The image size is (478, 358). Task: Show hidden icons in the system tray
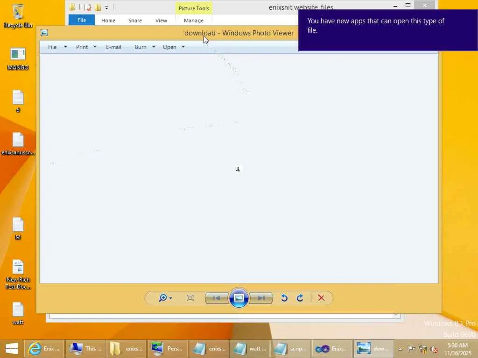(400, 349)
